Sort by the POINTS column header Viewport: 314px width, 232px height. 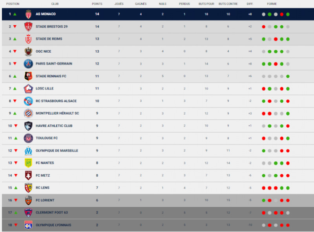pyautogui.click(x=97, y=4)
